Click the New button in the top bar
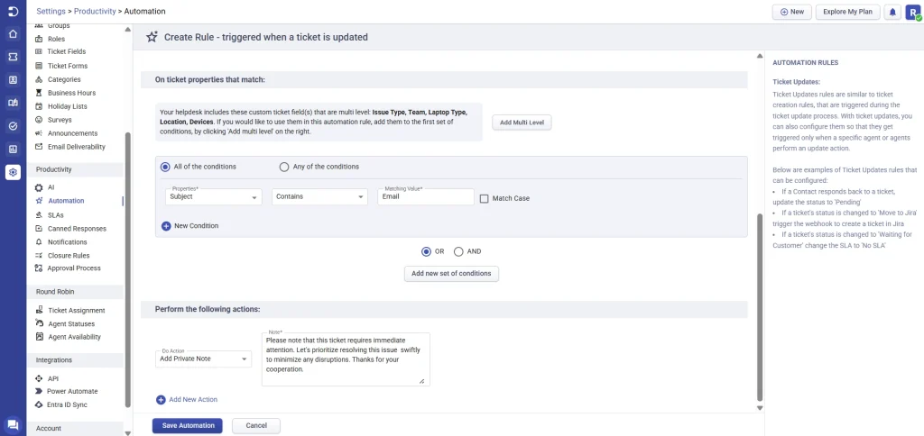 coord(792,12)
